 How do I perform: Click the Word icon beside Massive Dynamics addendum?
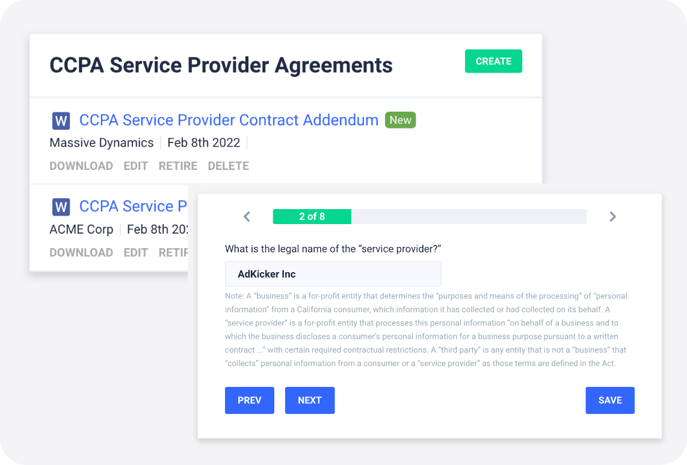[61, 121]
